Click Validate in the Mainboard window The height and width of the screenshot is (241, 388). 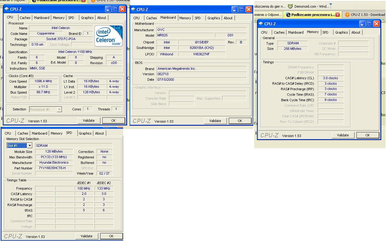215,121
